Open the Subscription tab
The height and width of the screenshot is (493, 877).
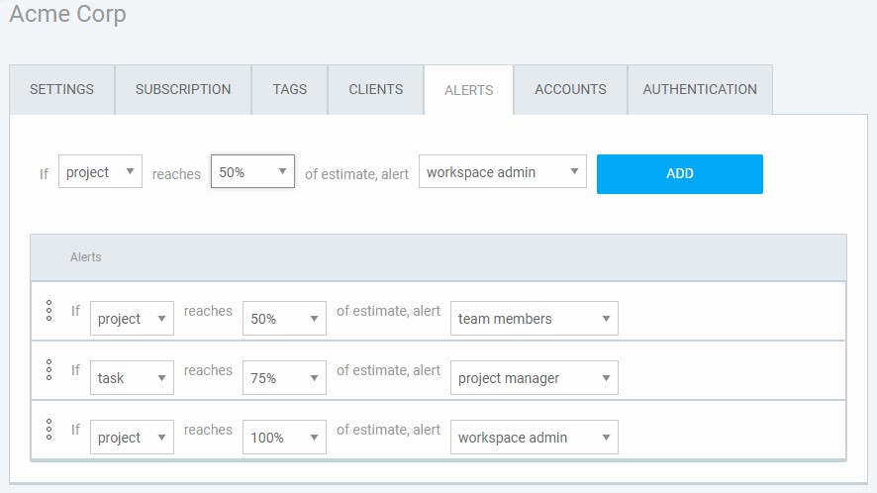pos(183,89)
